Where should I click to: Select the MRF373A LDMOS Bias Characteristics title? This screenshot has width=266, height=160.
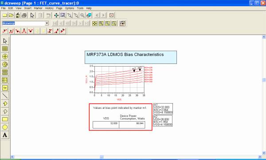(x=125, y=55)
